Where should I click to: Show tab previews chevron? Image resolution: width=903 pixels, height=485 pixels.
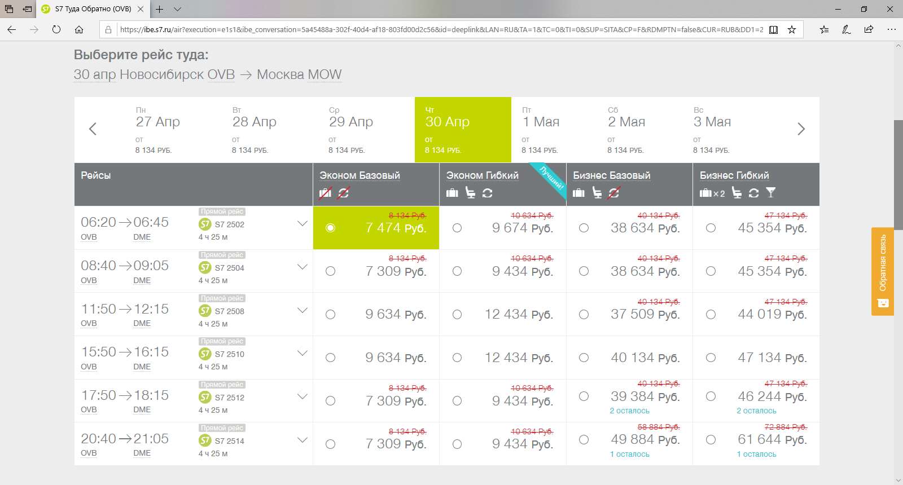pos(177,9)
